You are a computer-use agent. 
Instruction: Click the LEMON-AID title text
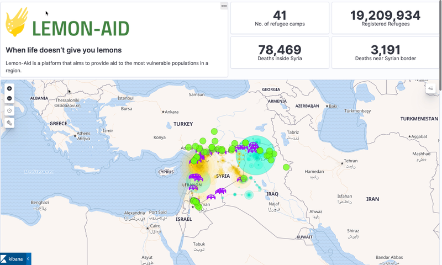pyautogui.click(x=81, y=29)
